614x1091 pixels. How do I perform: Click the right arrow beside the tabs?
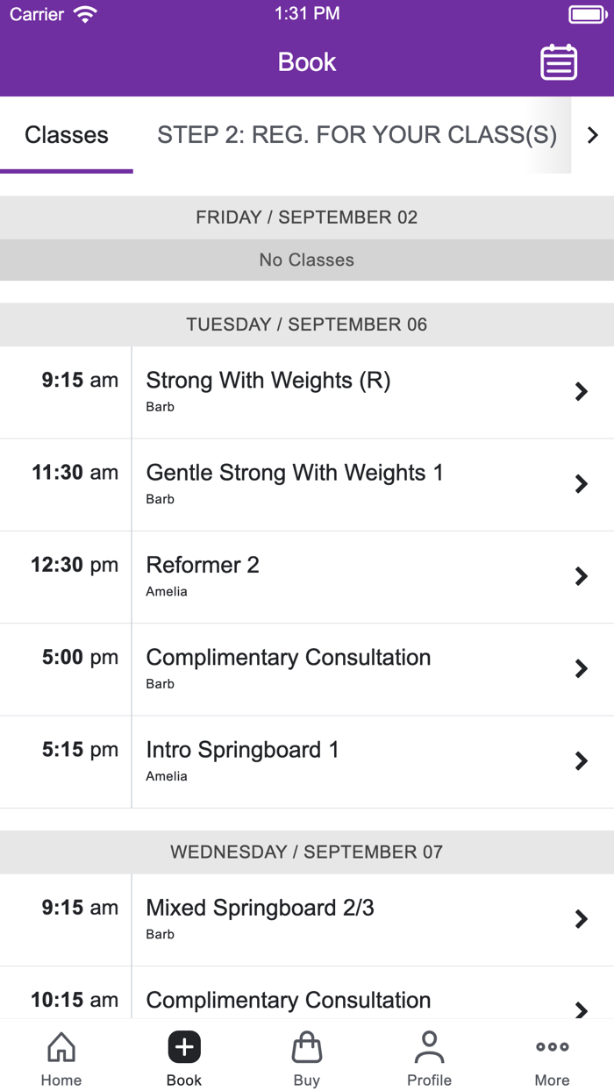(593, 135)
